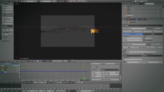This screenshot has height=92, width=164.
Task: Toggle the Normalize checkbox in Graph Editor
Action: tap(47, 83)
